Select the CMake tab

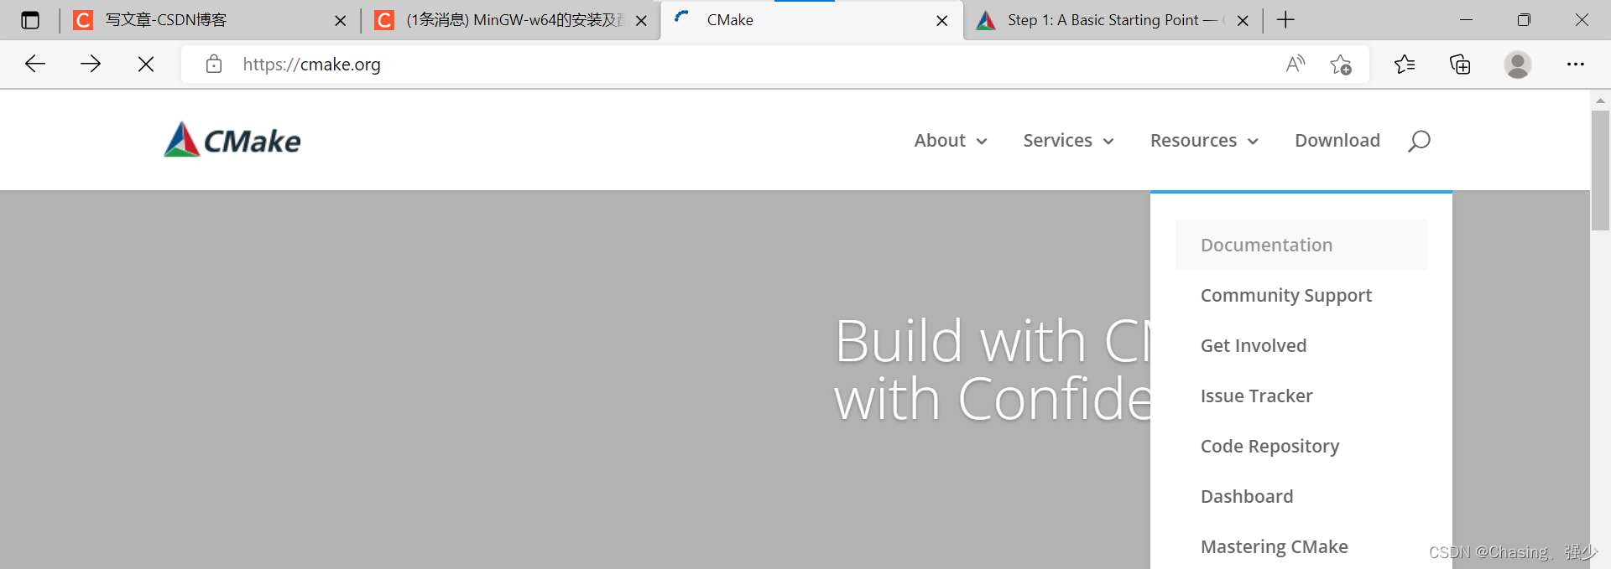pyautogui.click(x=811, y=20)
